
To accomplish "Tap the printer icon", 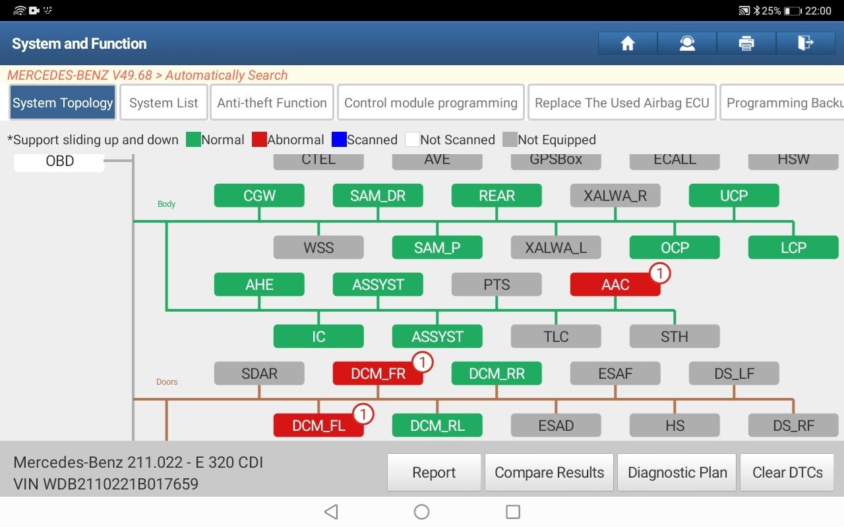I will click(x=746, y=43).
